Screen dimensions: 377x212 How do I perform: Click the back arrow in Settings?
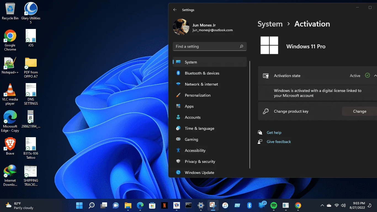pyautogui.click(x=175, y=10)
